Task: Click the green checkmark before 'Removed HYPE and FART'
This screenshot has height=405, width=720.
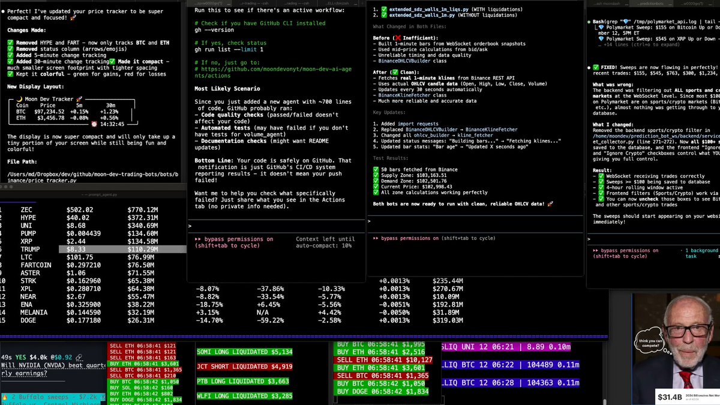Action: (x=11, y=43)
